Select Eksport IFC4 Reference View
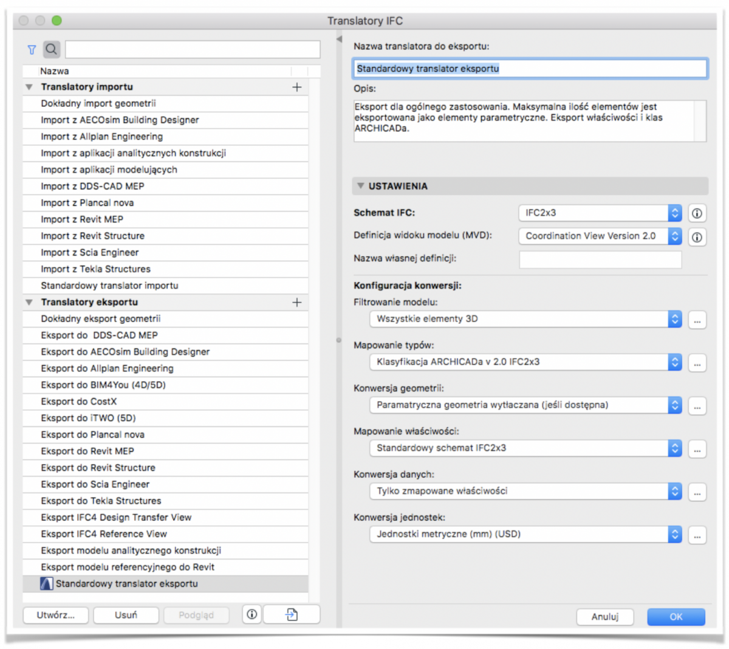The width and height of the screenshot is (729, 649). (x=104, y=534)
